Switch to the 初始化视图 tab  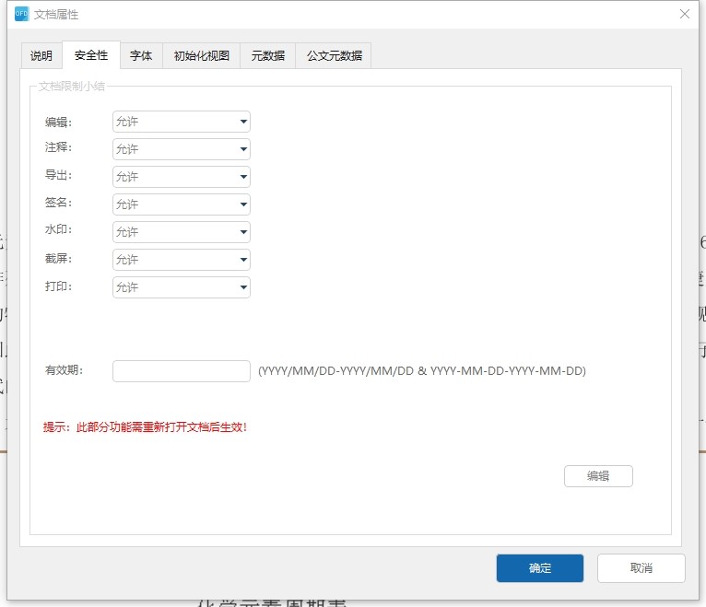202,55
